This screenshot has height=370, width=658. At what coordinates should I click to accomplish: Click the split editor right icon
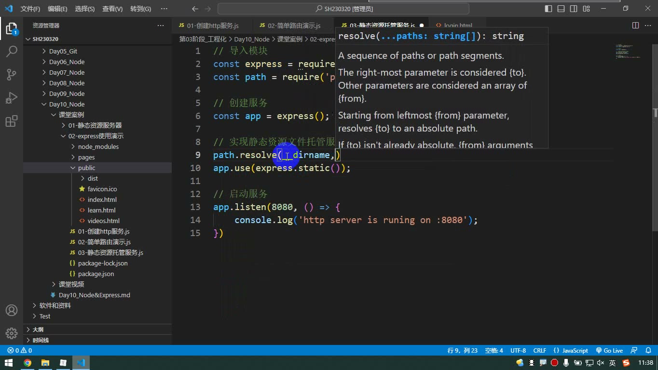click(x=635, y=26)
